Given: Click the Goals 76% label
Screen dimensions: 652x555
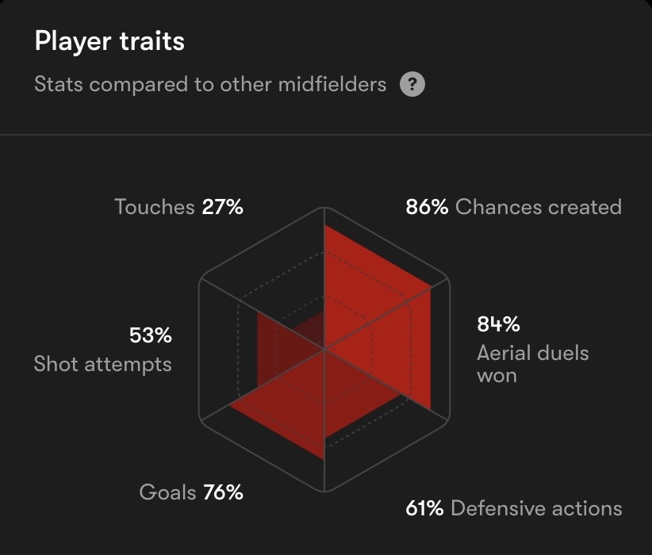Looking at the screenshot, I should coord(191,492).
